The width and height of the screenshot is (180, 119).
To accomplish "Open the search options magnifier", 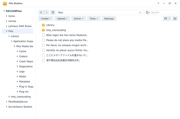I will click(x=148, y=13).
